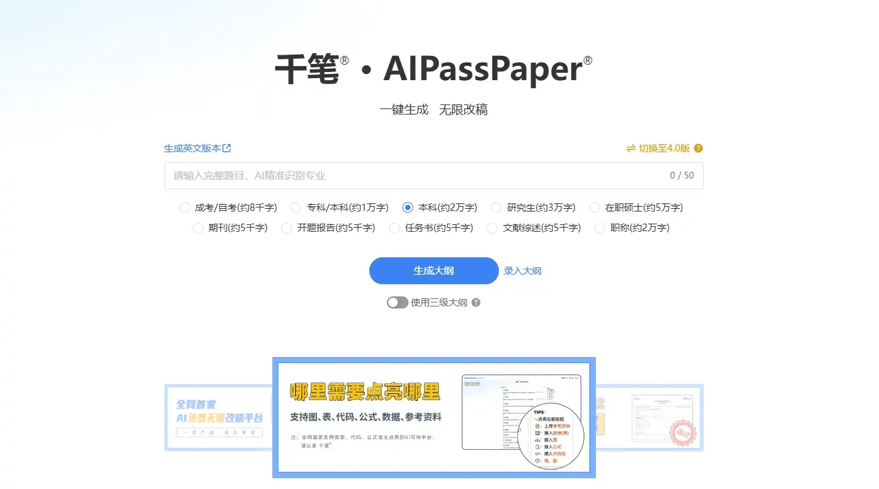
Task: Select the 研究生(约3万字) radio option
Action: pyautogui.click(x=496, y=207)
